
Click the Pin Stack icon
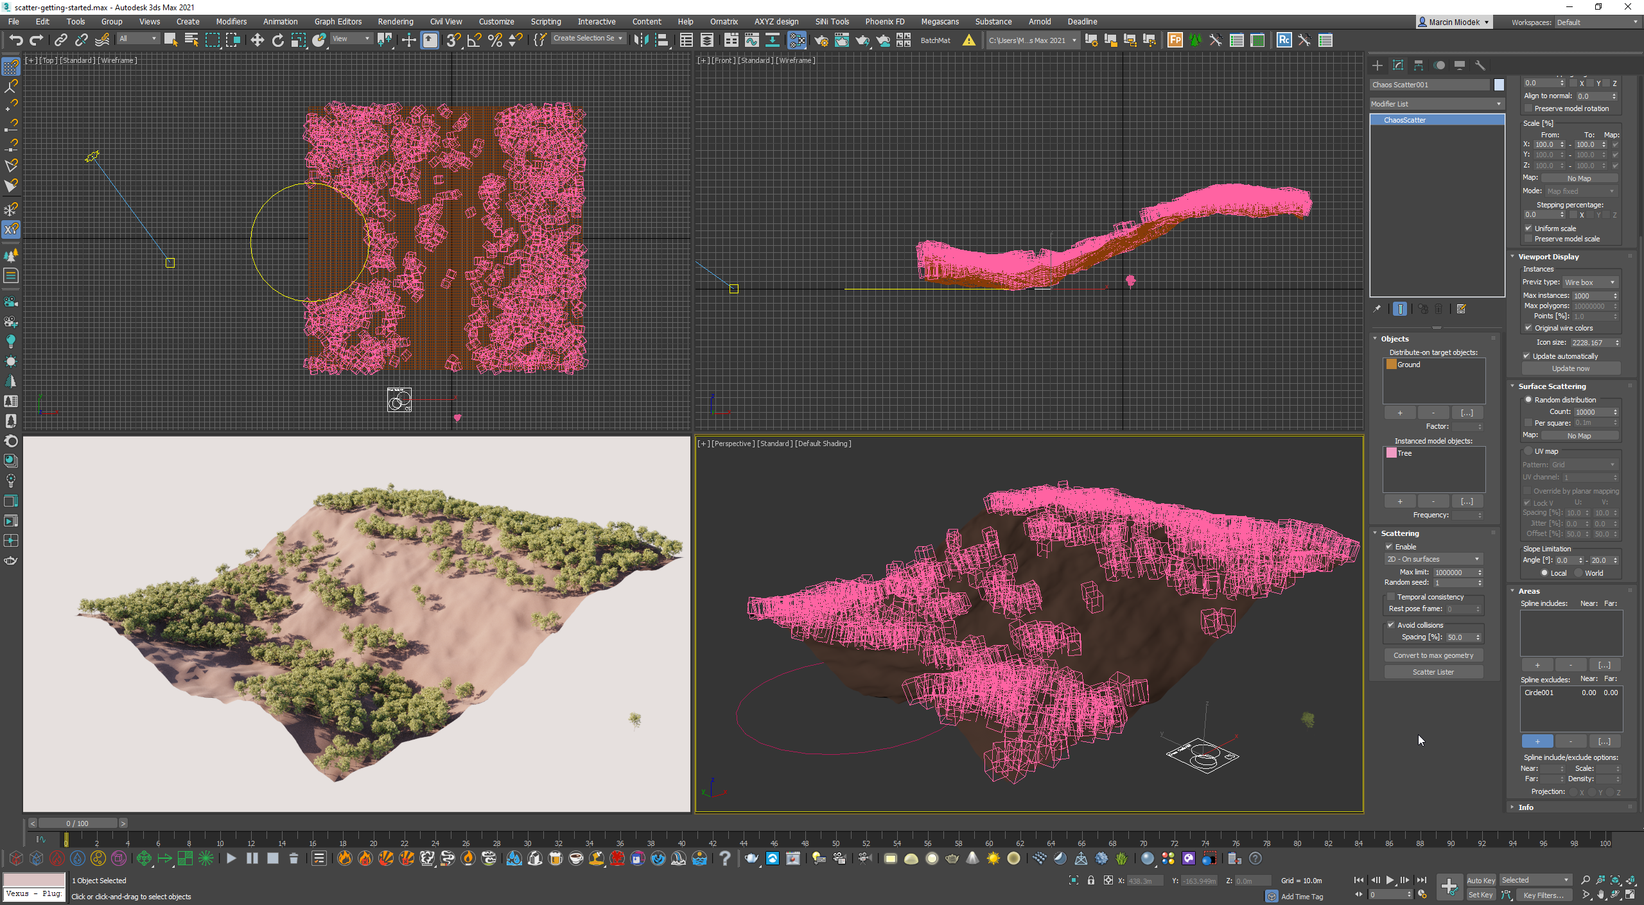pyautogui.click(x=1377, y=309)
